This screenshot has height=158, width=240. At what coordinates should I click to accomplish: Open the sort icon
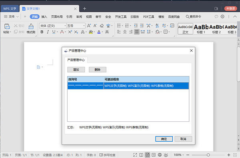click(x=157, y=25)
